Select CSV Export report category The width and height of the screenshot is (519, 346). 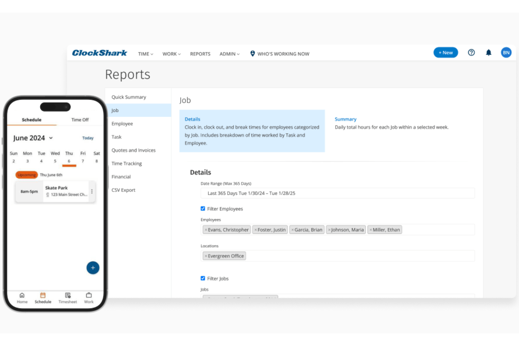pyautogui.click(x=123, y=190)
